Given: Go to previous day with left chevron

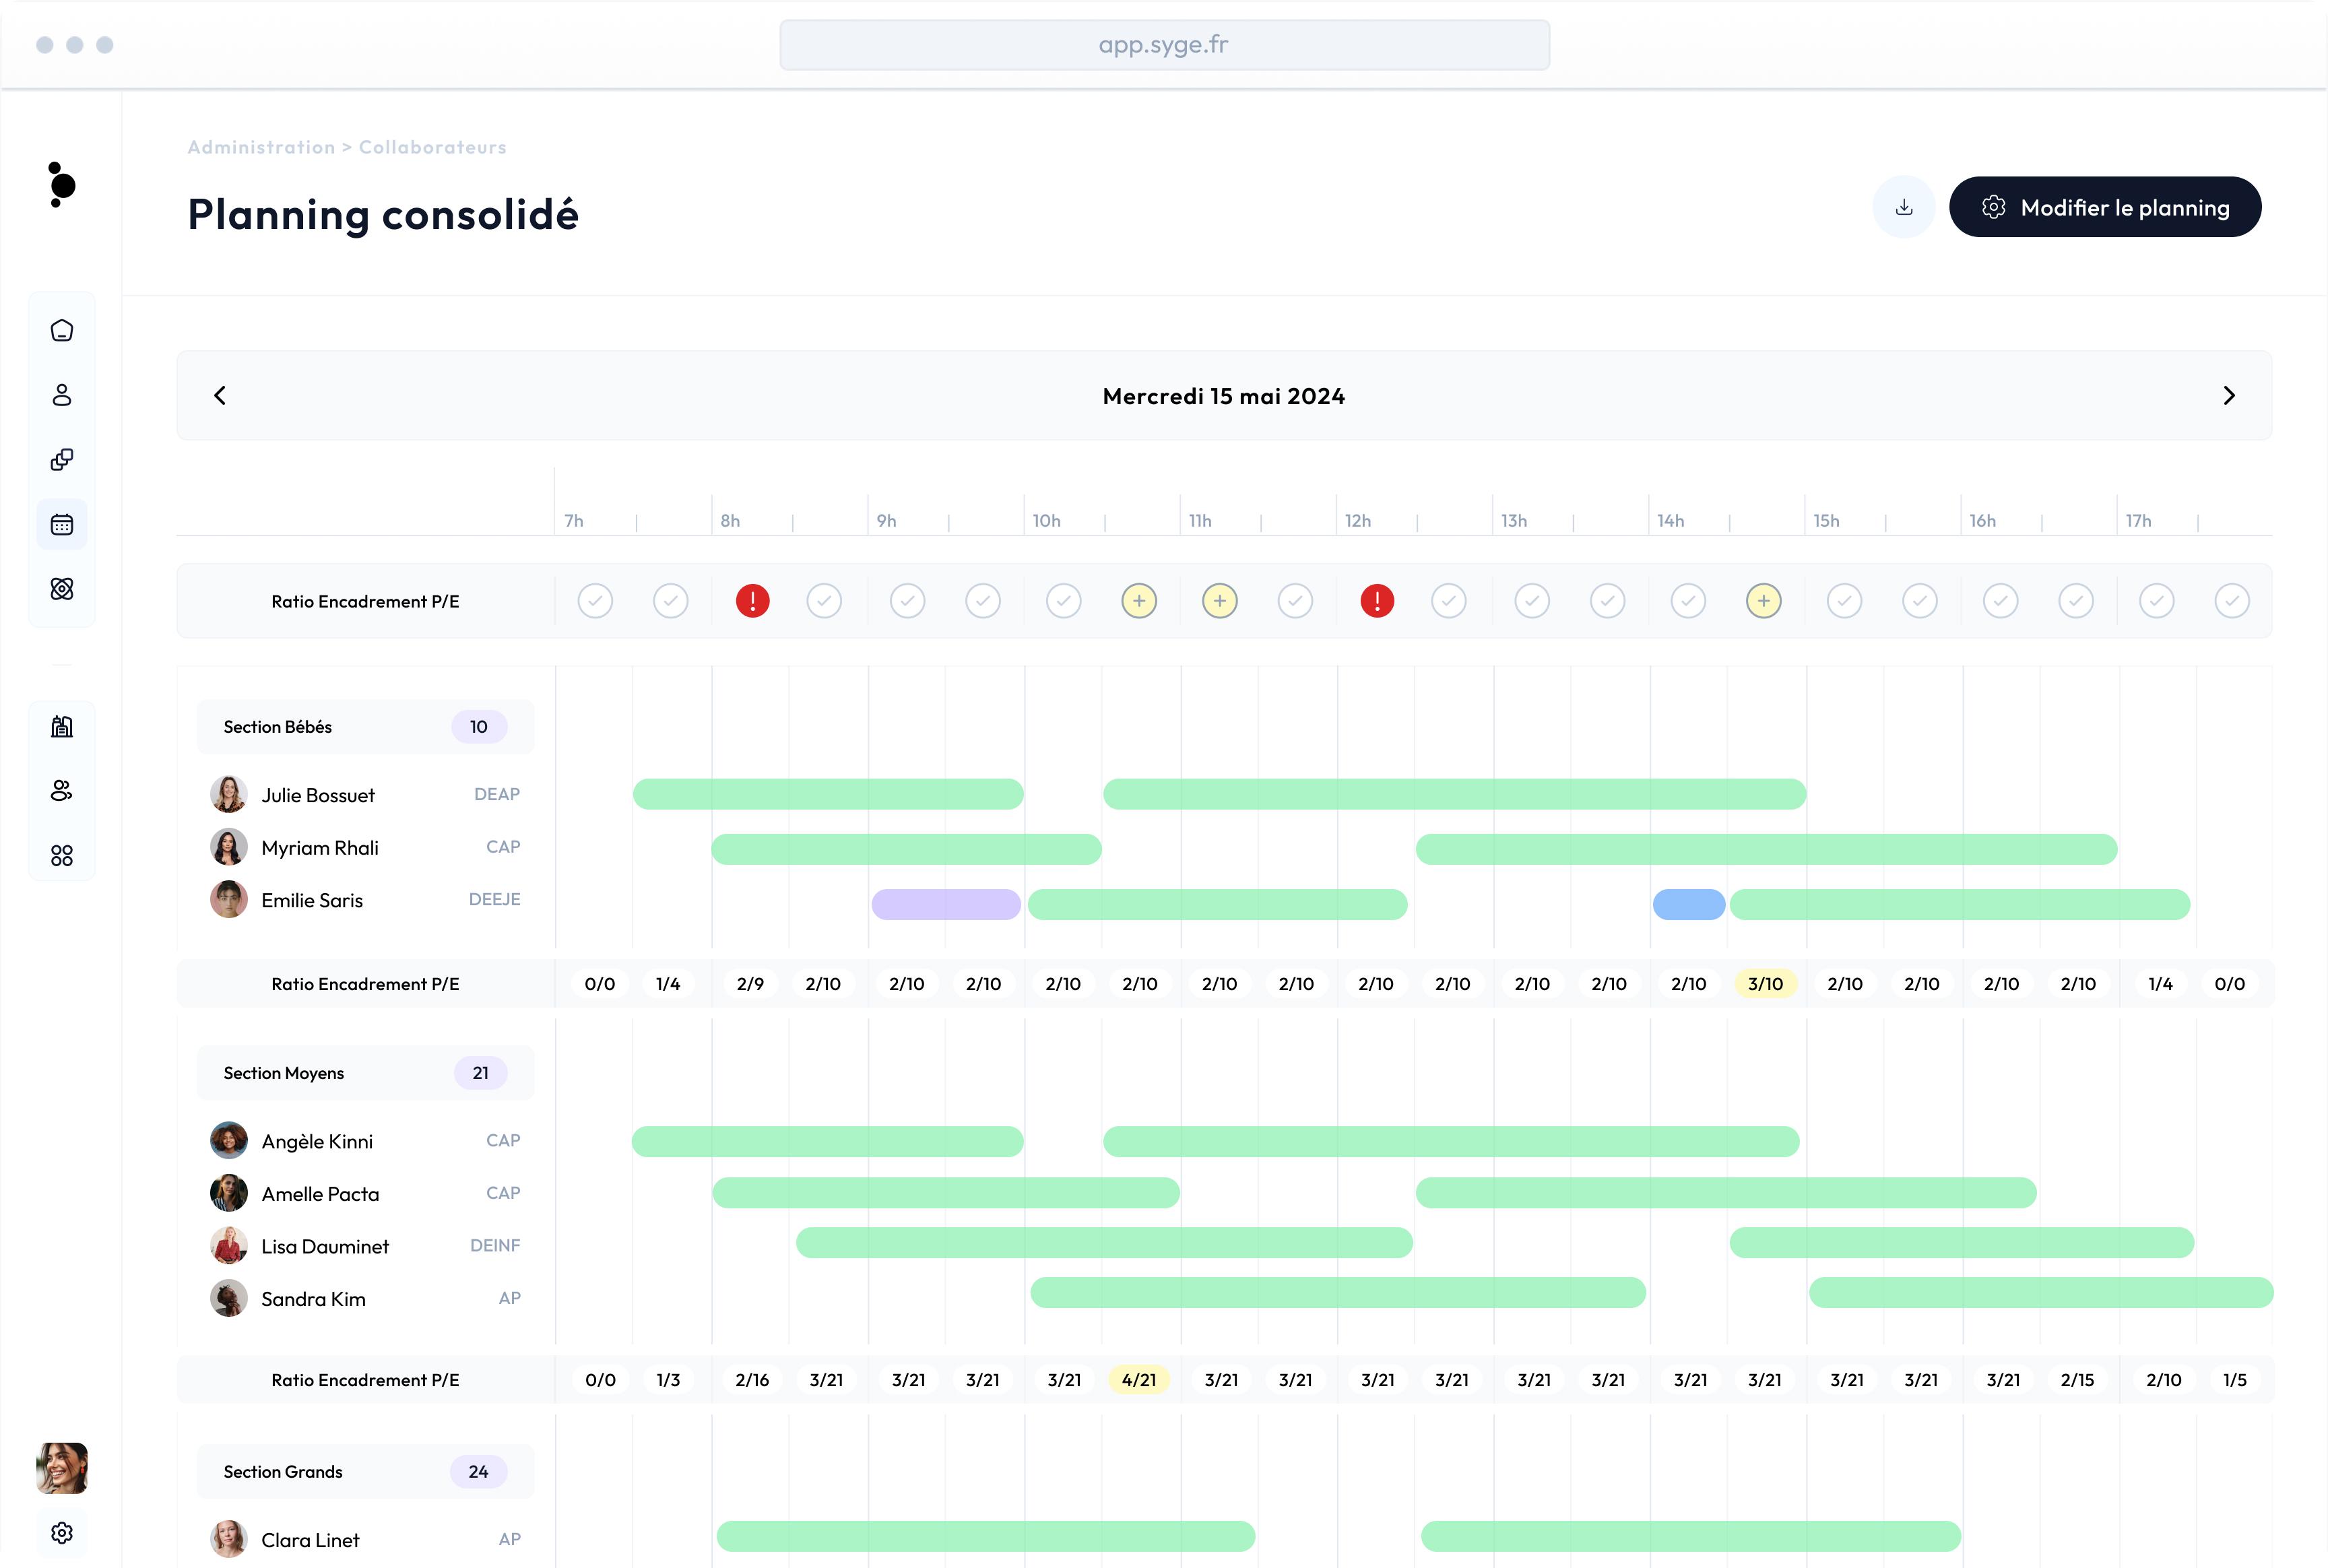Looking at the screenshot, I should [x=220, y=396].
